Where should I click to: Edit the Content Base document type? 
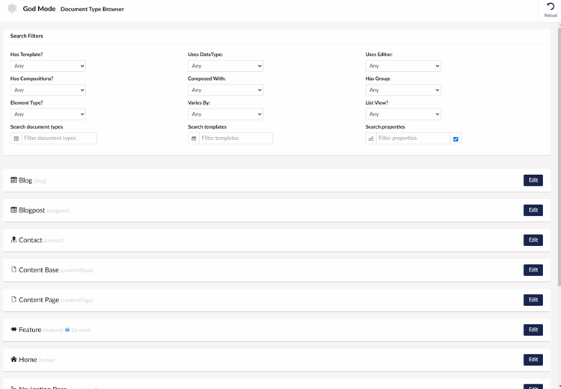(x=533, y=270)
